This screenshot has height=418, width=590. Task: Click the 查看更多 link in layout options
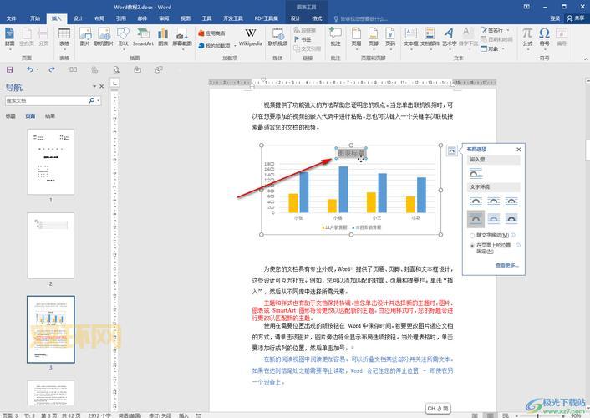pyautogui.click(x=506, y=265)
